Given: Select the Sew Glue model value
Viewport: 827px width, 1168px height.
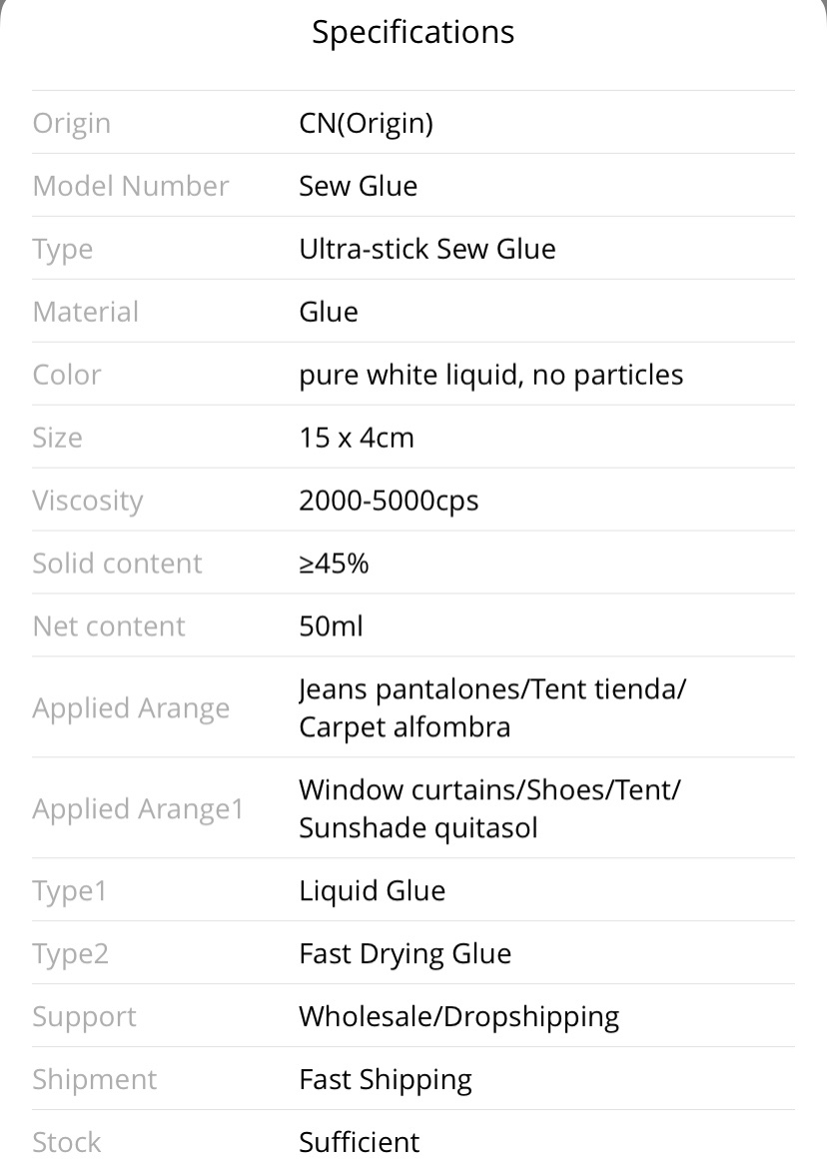Looking at the screenshot, I should point(358,186).
